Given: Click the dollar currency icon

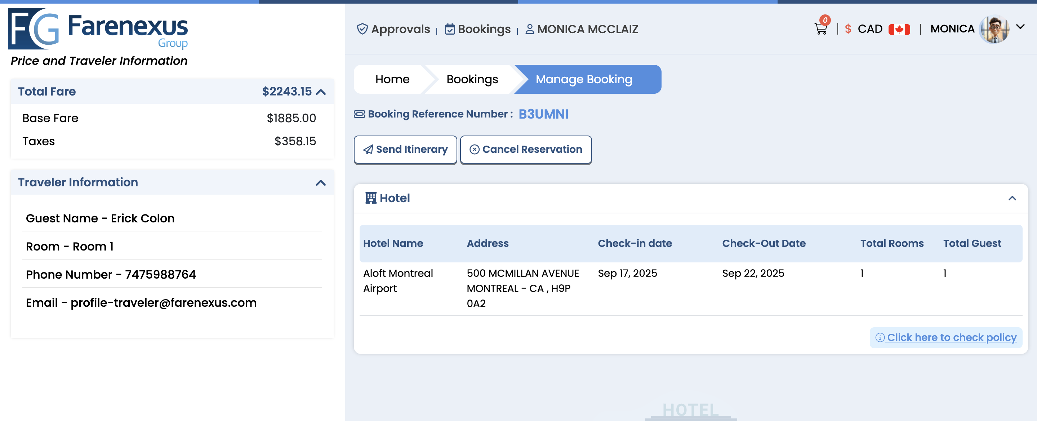Looking at the screenshot, I should (848, 29).
